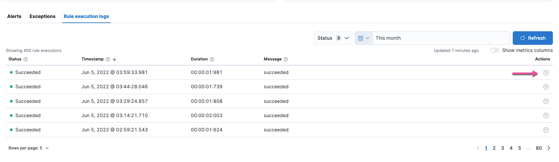This screenshot has height=162, width=559.
Task: Click the Message column info icon
Action: coord(286,59)
